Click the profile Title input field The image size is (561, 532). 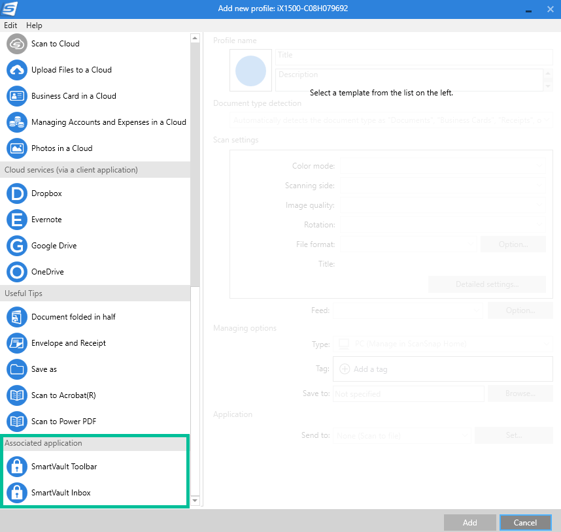(x=414, y=57)
